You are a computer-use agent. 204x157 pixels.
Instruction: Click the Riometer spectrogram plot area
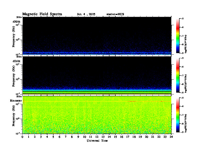click(x=97, y=115)
